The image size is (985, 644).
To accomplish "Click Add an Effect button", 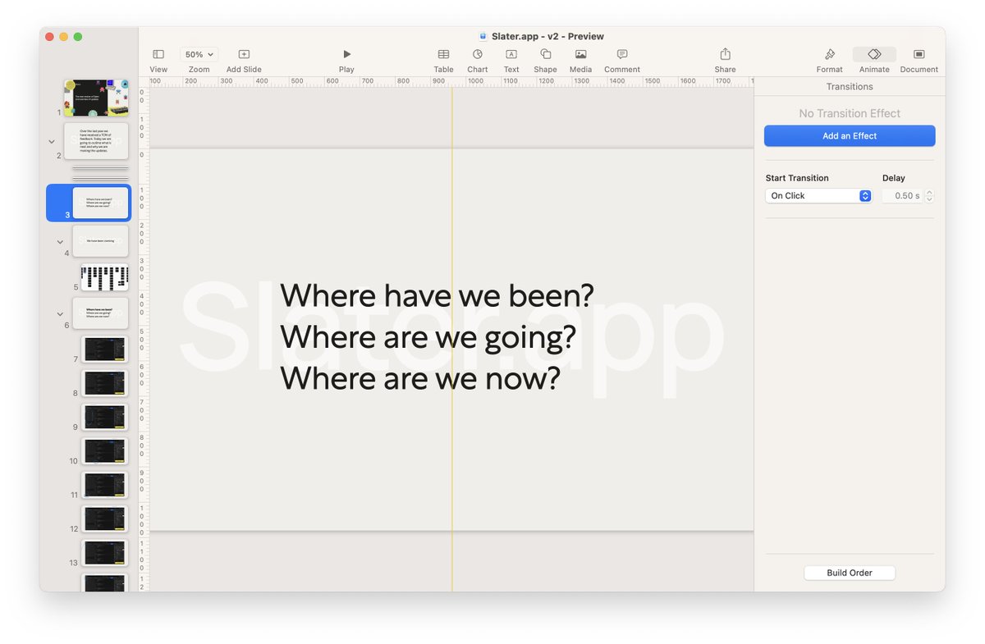I will [850, 136].
